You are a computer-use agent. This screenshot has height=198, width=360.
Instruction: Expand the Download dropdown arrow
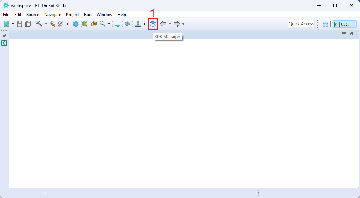tap(144, 24)
